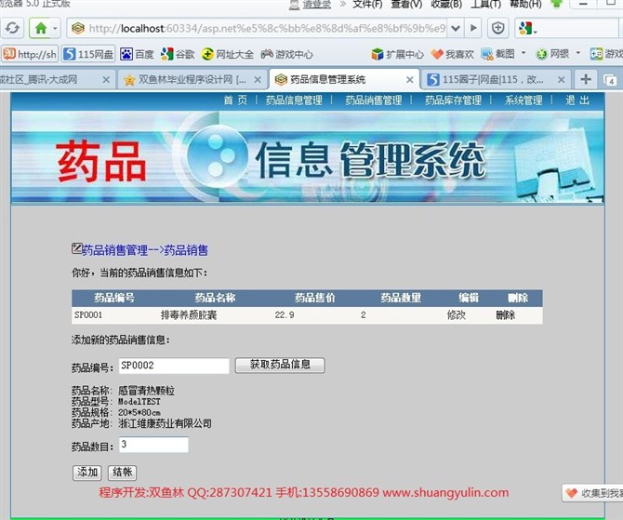
Task: Open the 网址大全 bookmark
Action: pos(227,54)
